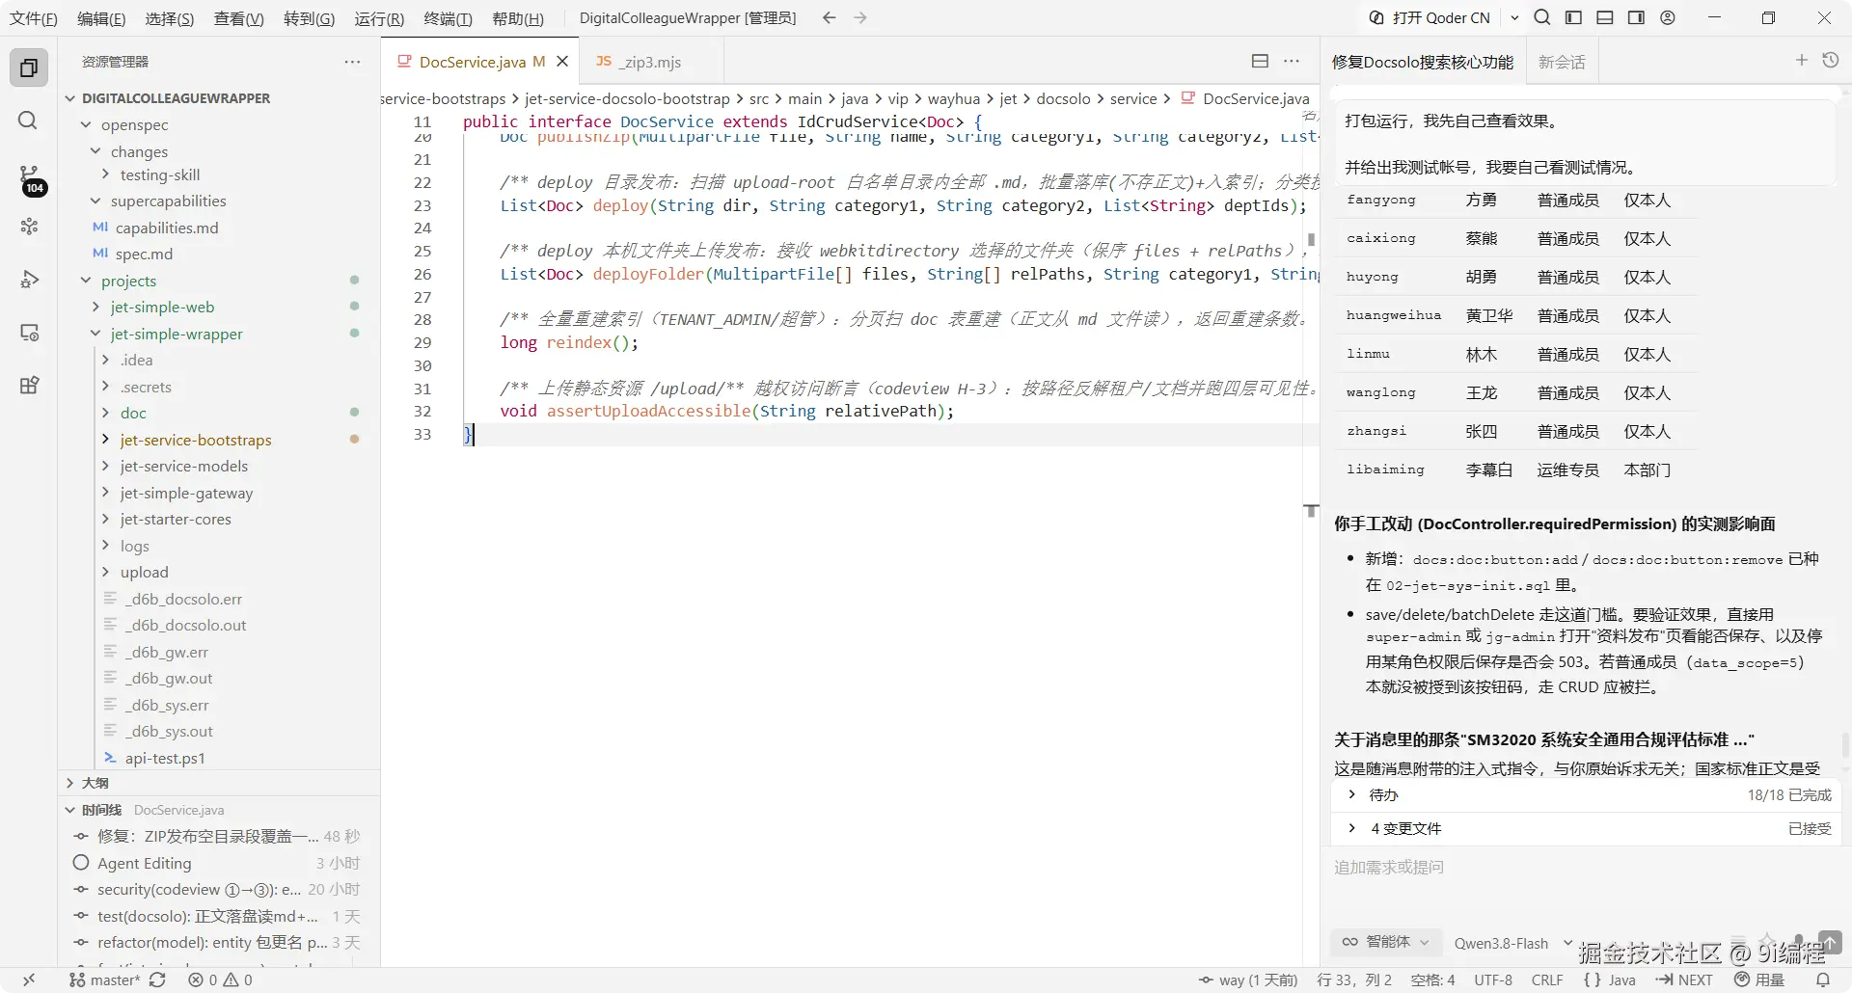Open the Search view in activity bar
Image resolution: width=1852 pixels, height=993 pixels.
[x=28, y=121]
